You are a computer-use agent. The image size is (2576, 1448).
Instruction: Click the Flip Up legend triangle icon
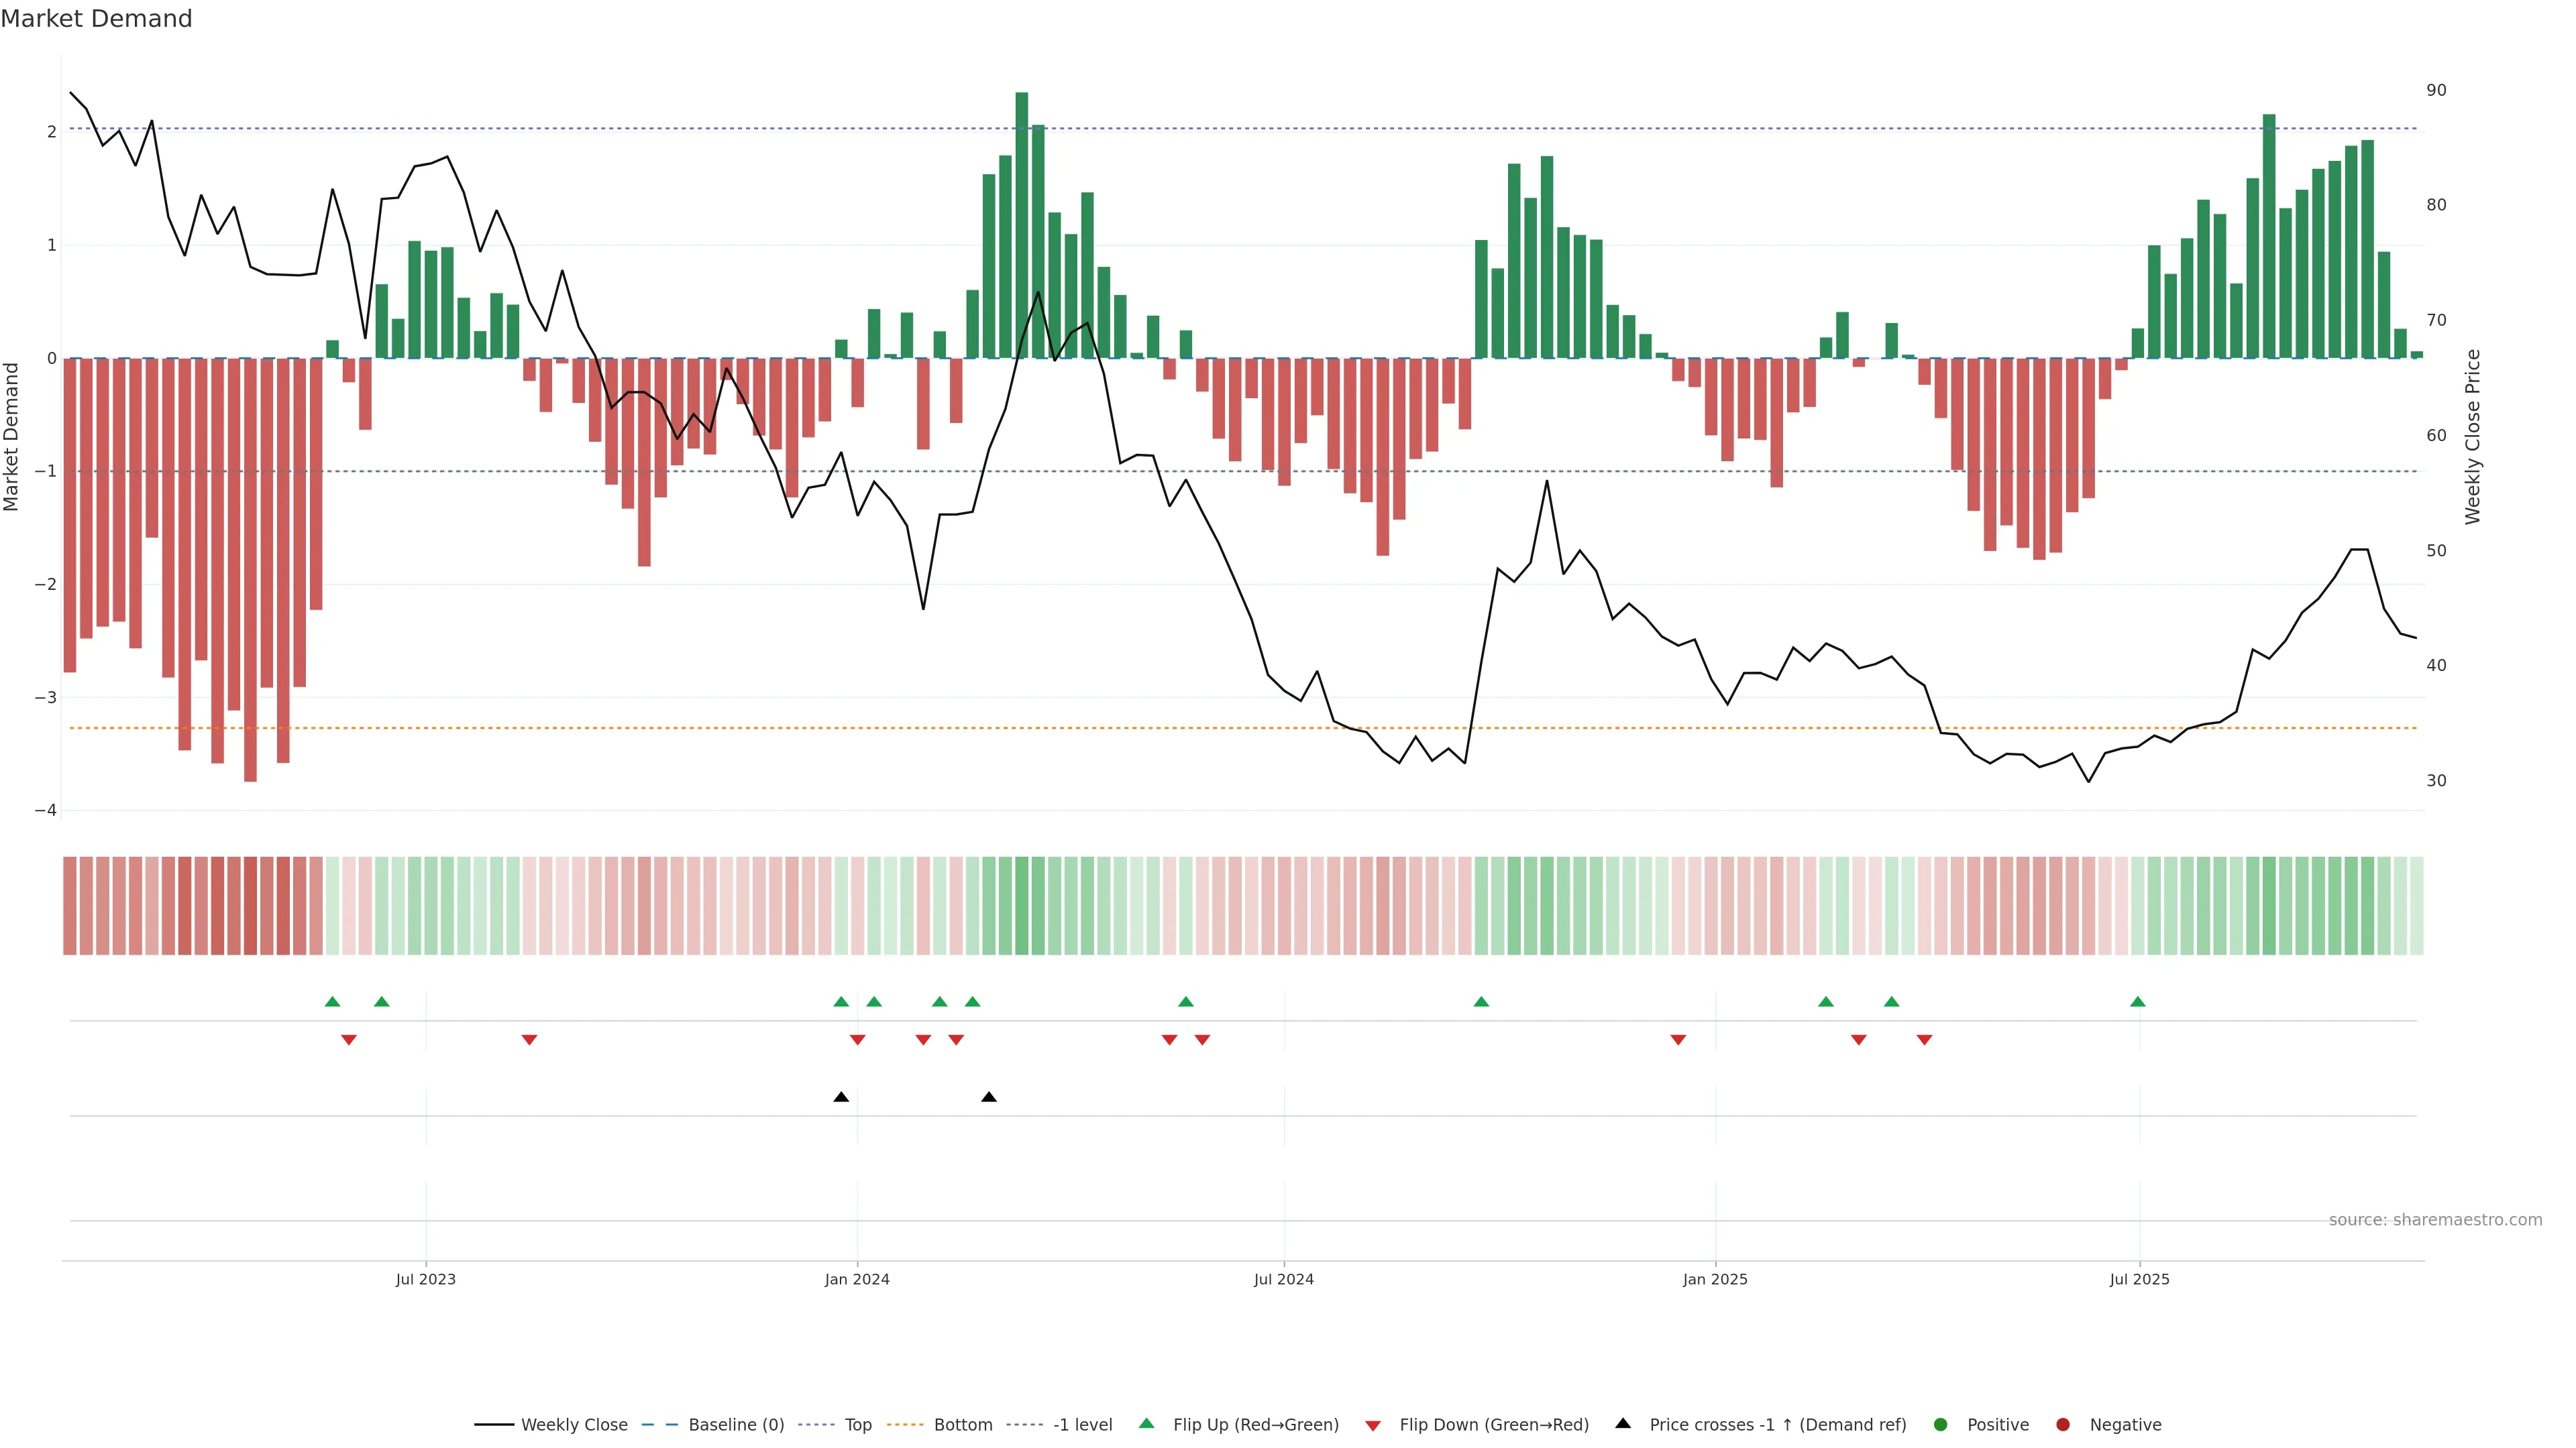1146,1423
